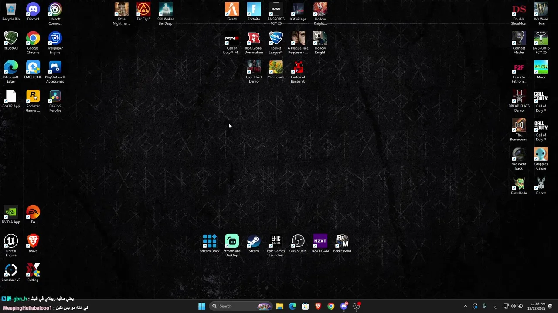Show hidden system tray icons
The image size is (558, 313).
465,306
